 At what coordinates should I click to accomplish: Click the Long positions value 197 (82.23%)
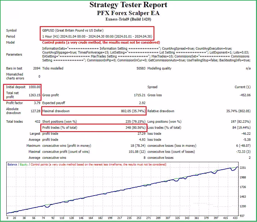click(x=241, y=122)
